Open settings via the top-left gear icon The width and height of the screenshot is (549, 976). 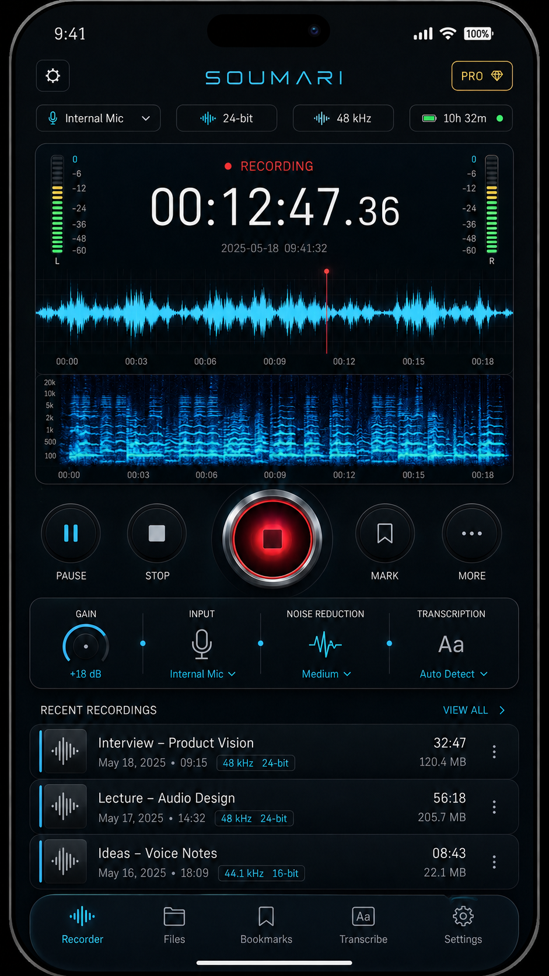coord(53,76)
